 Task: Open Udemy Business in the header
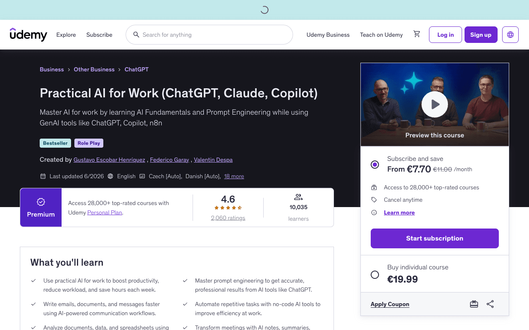coord(328,35)
